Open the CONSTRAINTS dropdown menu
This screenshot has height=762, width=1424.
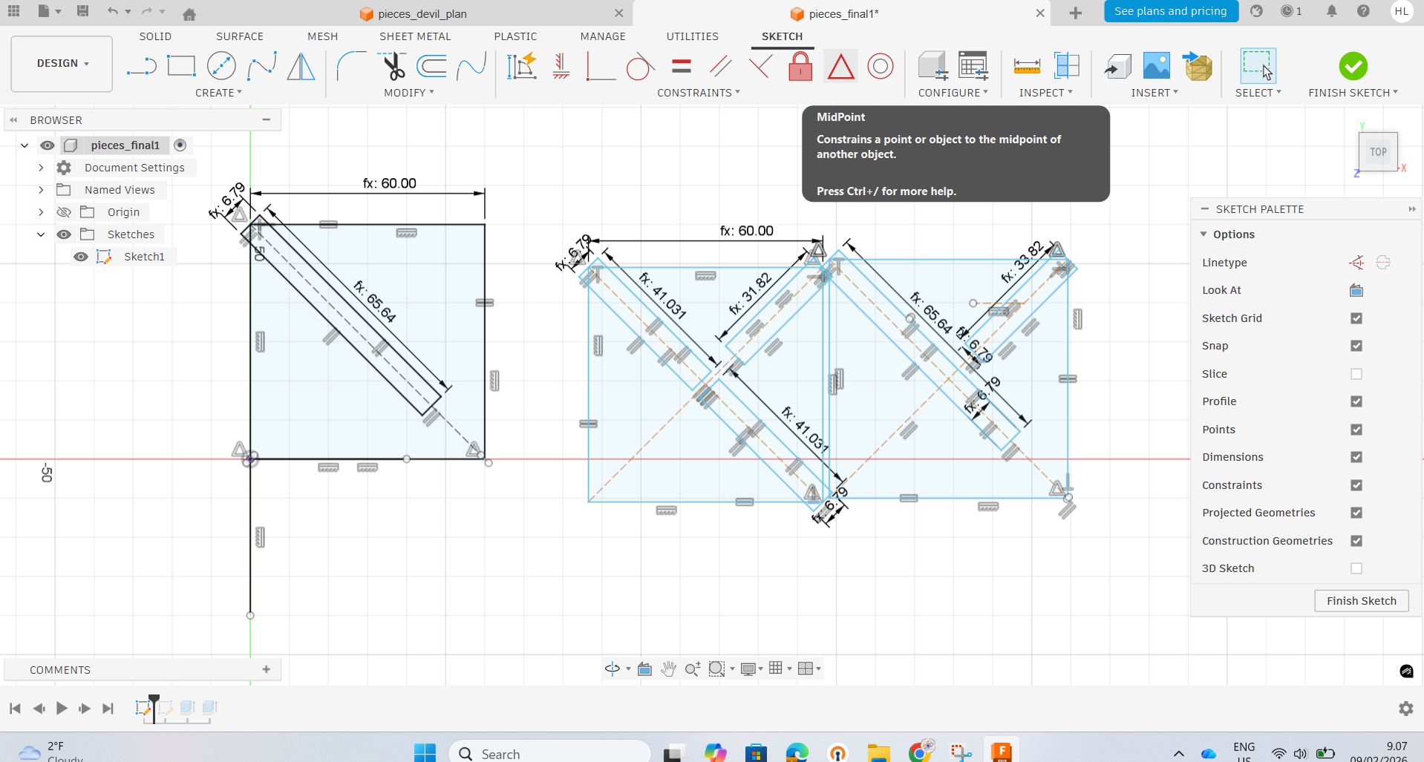(698, 93)
